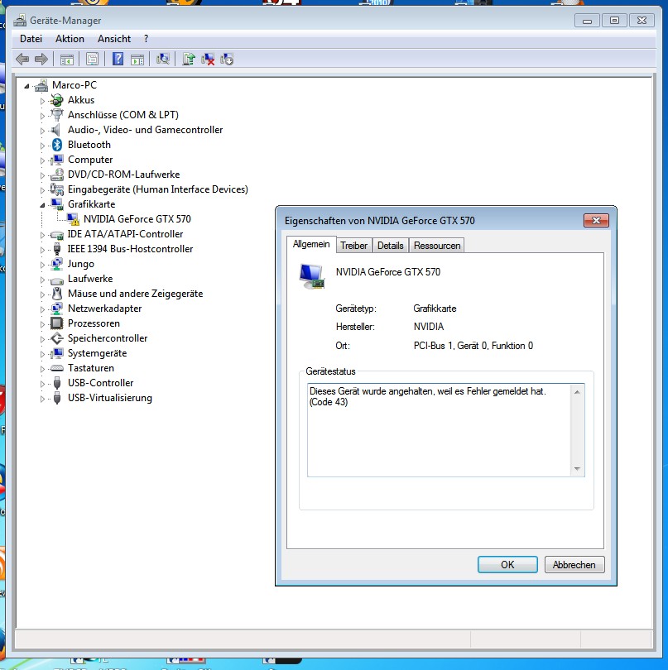Update driver software toolbar icon
The image size is (668, 670).
(x=189, y=59)
